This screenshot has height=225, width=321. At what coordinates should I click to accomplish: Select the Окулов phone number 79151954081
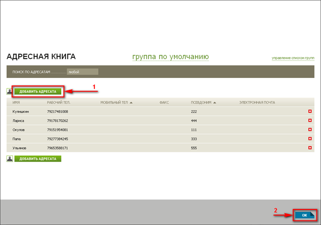(57, 129)
